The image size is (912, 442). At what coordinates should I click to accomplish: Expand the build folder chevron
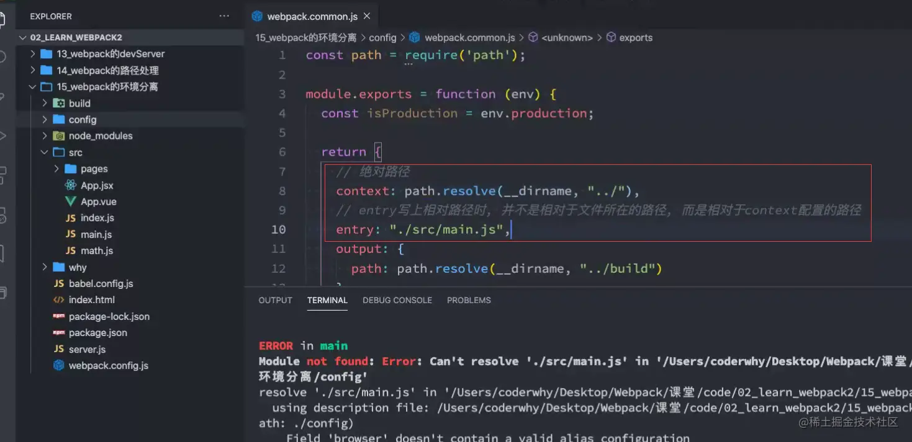[45, 103]
